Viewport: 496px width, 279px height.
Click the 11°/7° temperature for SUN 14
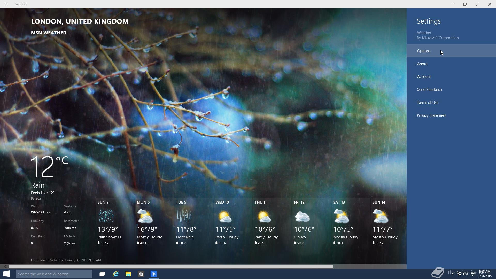coord(383,229)
